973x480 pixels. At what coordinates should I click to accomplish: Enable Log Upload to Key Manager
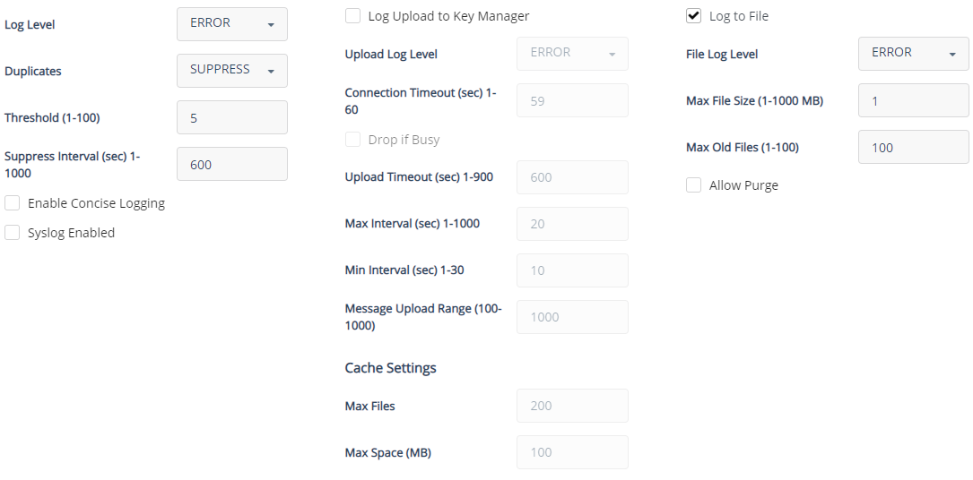click(353, 16)
